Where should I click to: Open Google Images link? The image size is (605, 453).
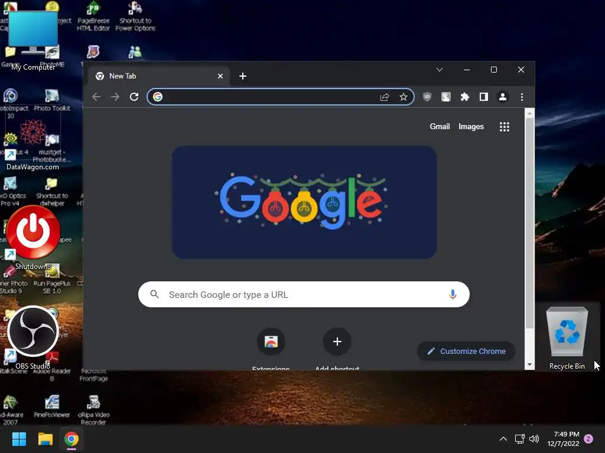(471, 126)
